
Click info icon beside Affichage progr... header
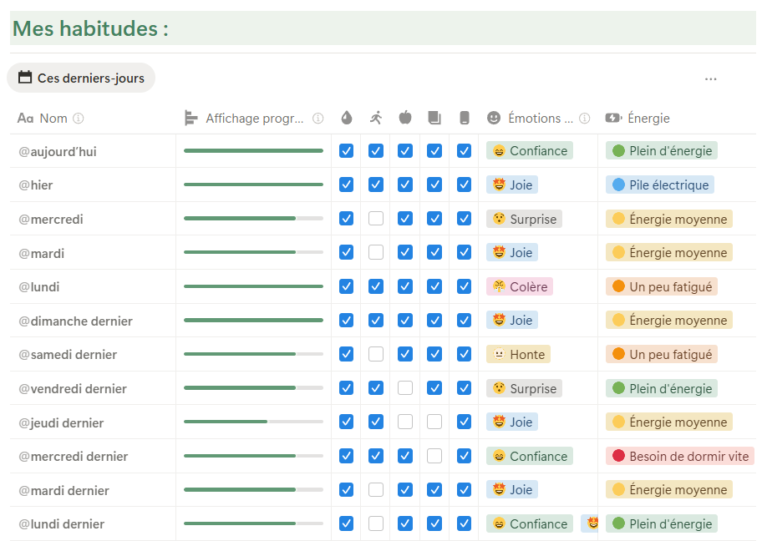317,118
